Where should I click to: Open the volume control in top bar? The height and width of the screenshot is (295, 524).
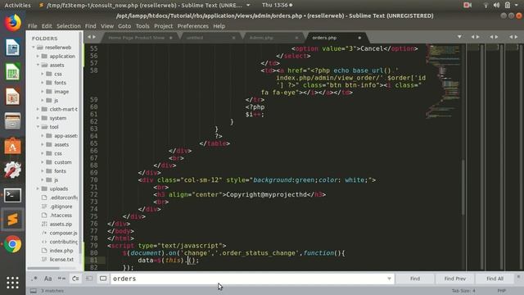click(x=497, y=5)
